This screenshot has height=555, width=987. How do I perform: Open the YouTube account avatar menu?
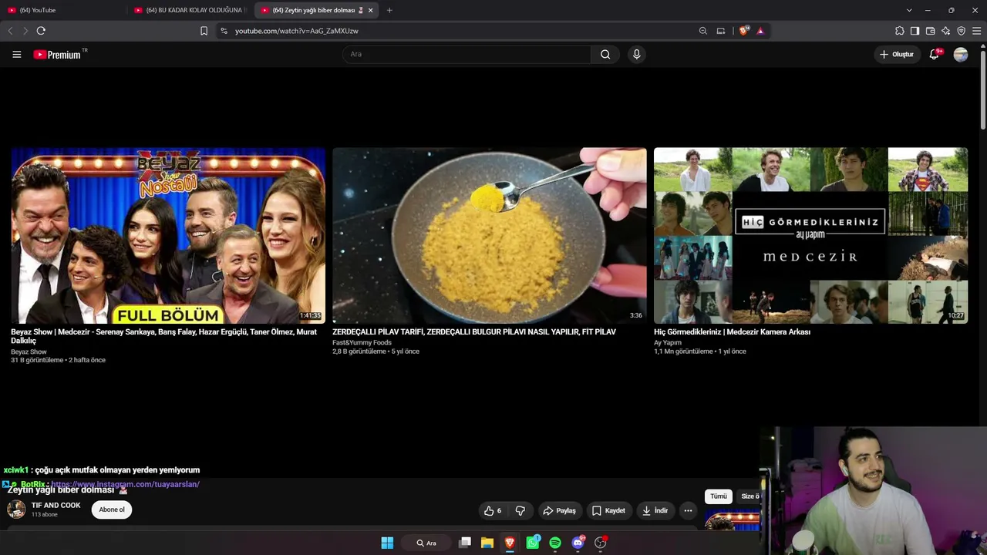(x=961, y=54)
